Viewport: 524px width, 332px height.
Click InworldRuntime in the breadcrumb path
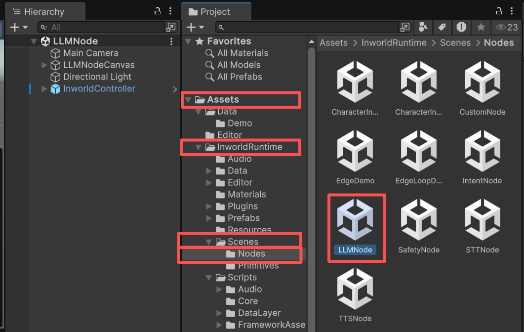coord(394,43)
